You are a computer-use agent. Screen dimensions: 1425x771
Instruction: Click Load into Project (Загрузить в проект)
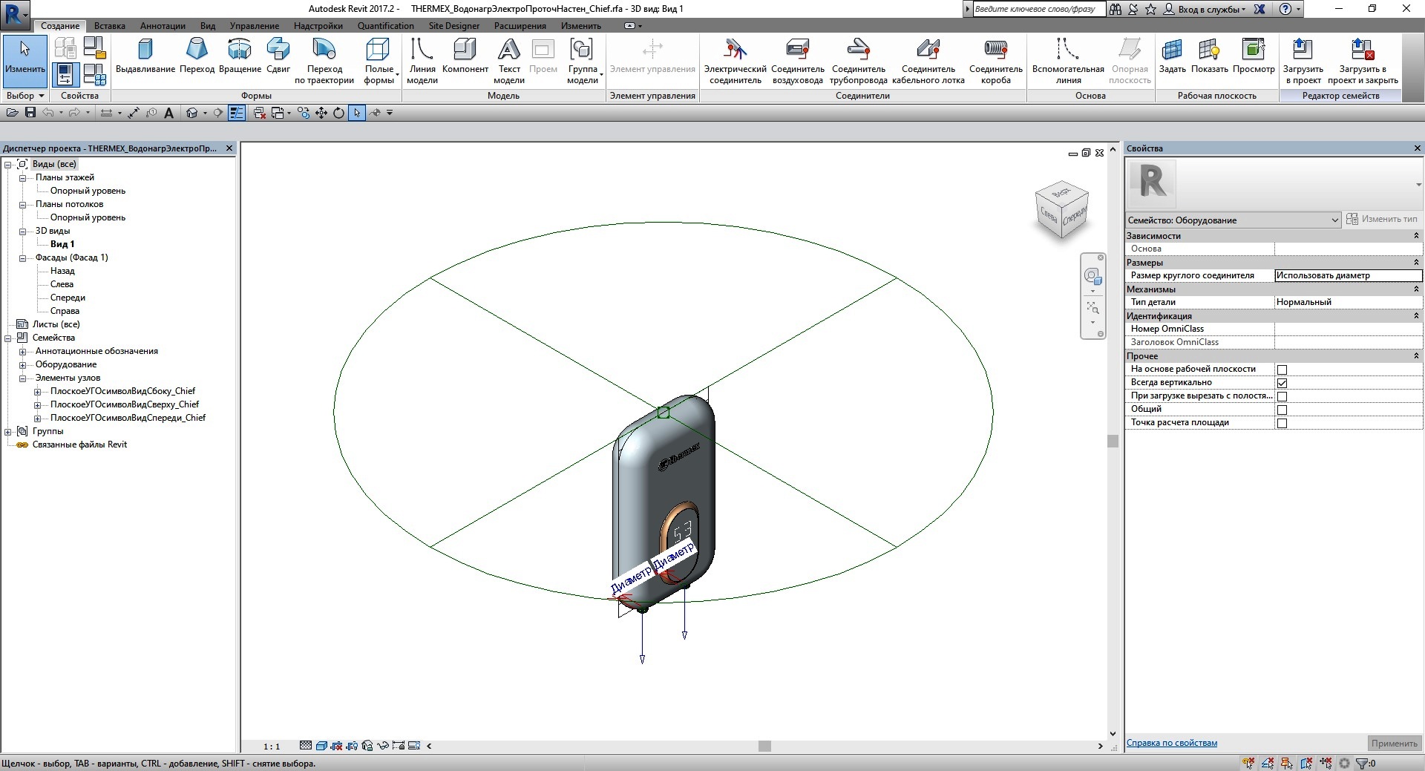(1303, 61)
